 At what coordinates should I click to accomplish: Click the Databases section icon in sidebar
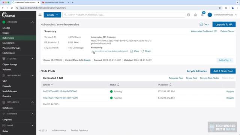(4, 102)
